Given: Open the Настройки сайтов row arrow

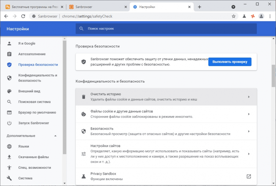Looking at the screenshot, I should (x=249, y=154).
